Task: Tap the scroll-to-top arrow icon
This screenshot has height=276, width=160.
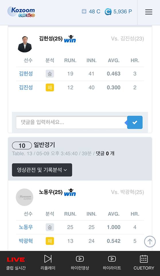Action: pos(150,241)
